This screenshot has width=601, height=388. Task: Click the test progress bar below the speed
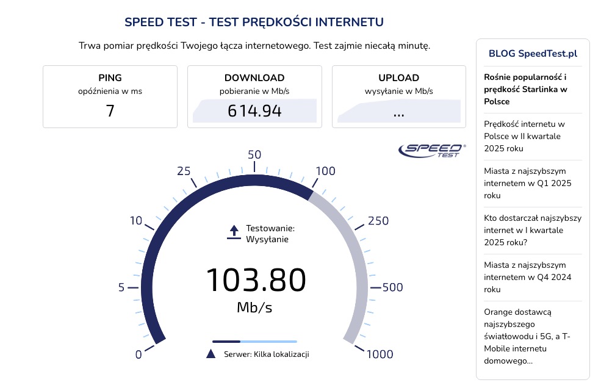254,342
